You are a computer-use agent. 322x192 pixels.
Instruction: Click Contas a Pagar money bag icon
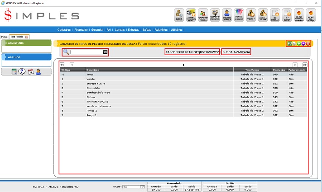click(251, 15)
